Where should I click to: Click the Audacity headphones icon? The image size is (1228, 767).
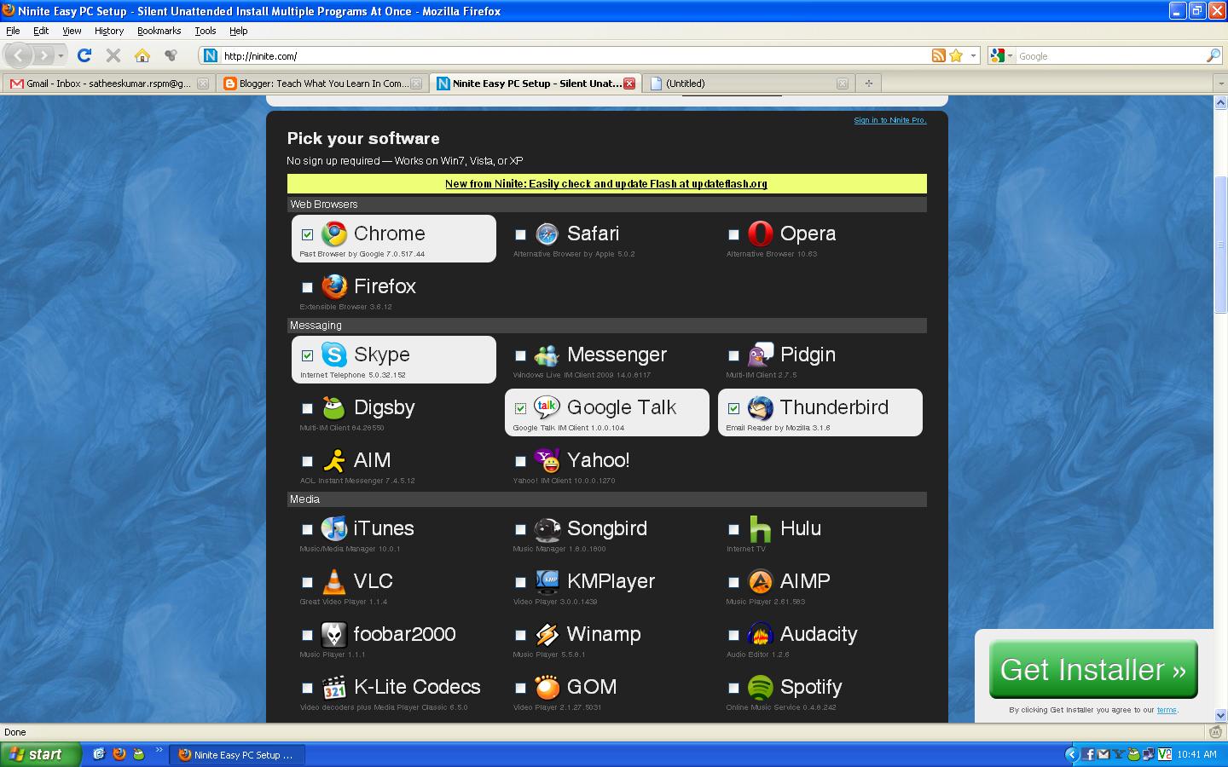tap(760, 634)
